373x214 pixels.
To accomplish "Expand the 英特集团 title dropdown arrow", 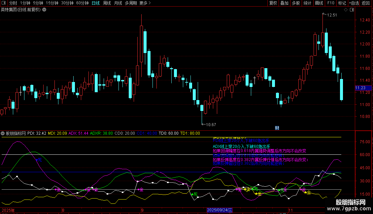I will click(x=44, y=10).
